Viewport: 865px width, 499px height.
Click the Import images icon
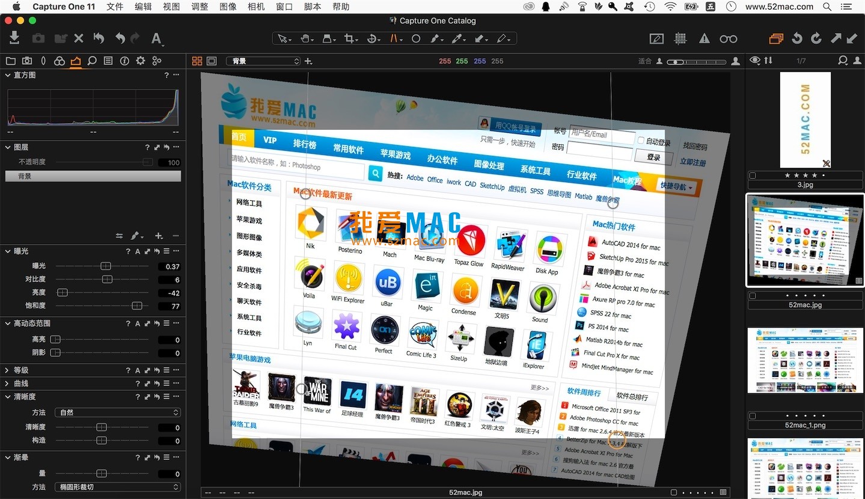(14, 38)
